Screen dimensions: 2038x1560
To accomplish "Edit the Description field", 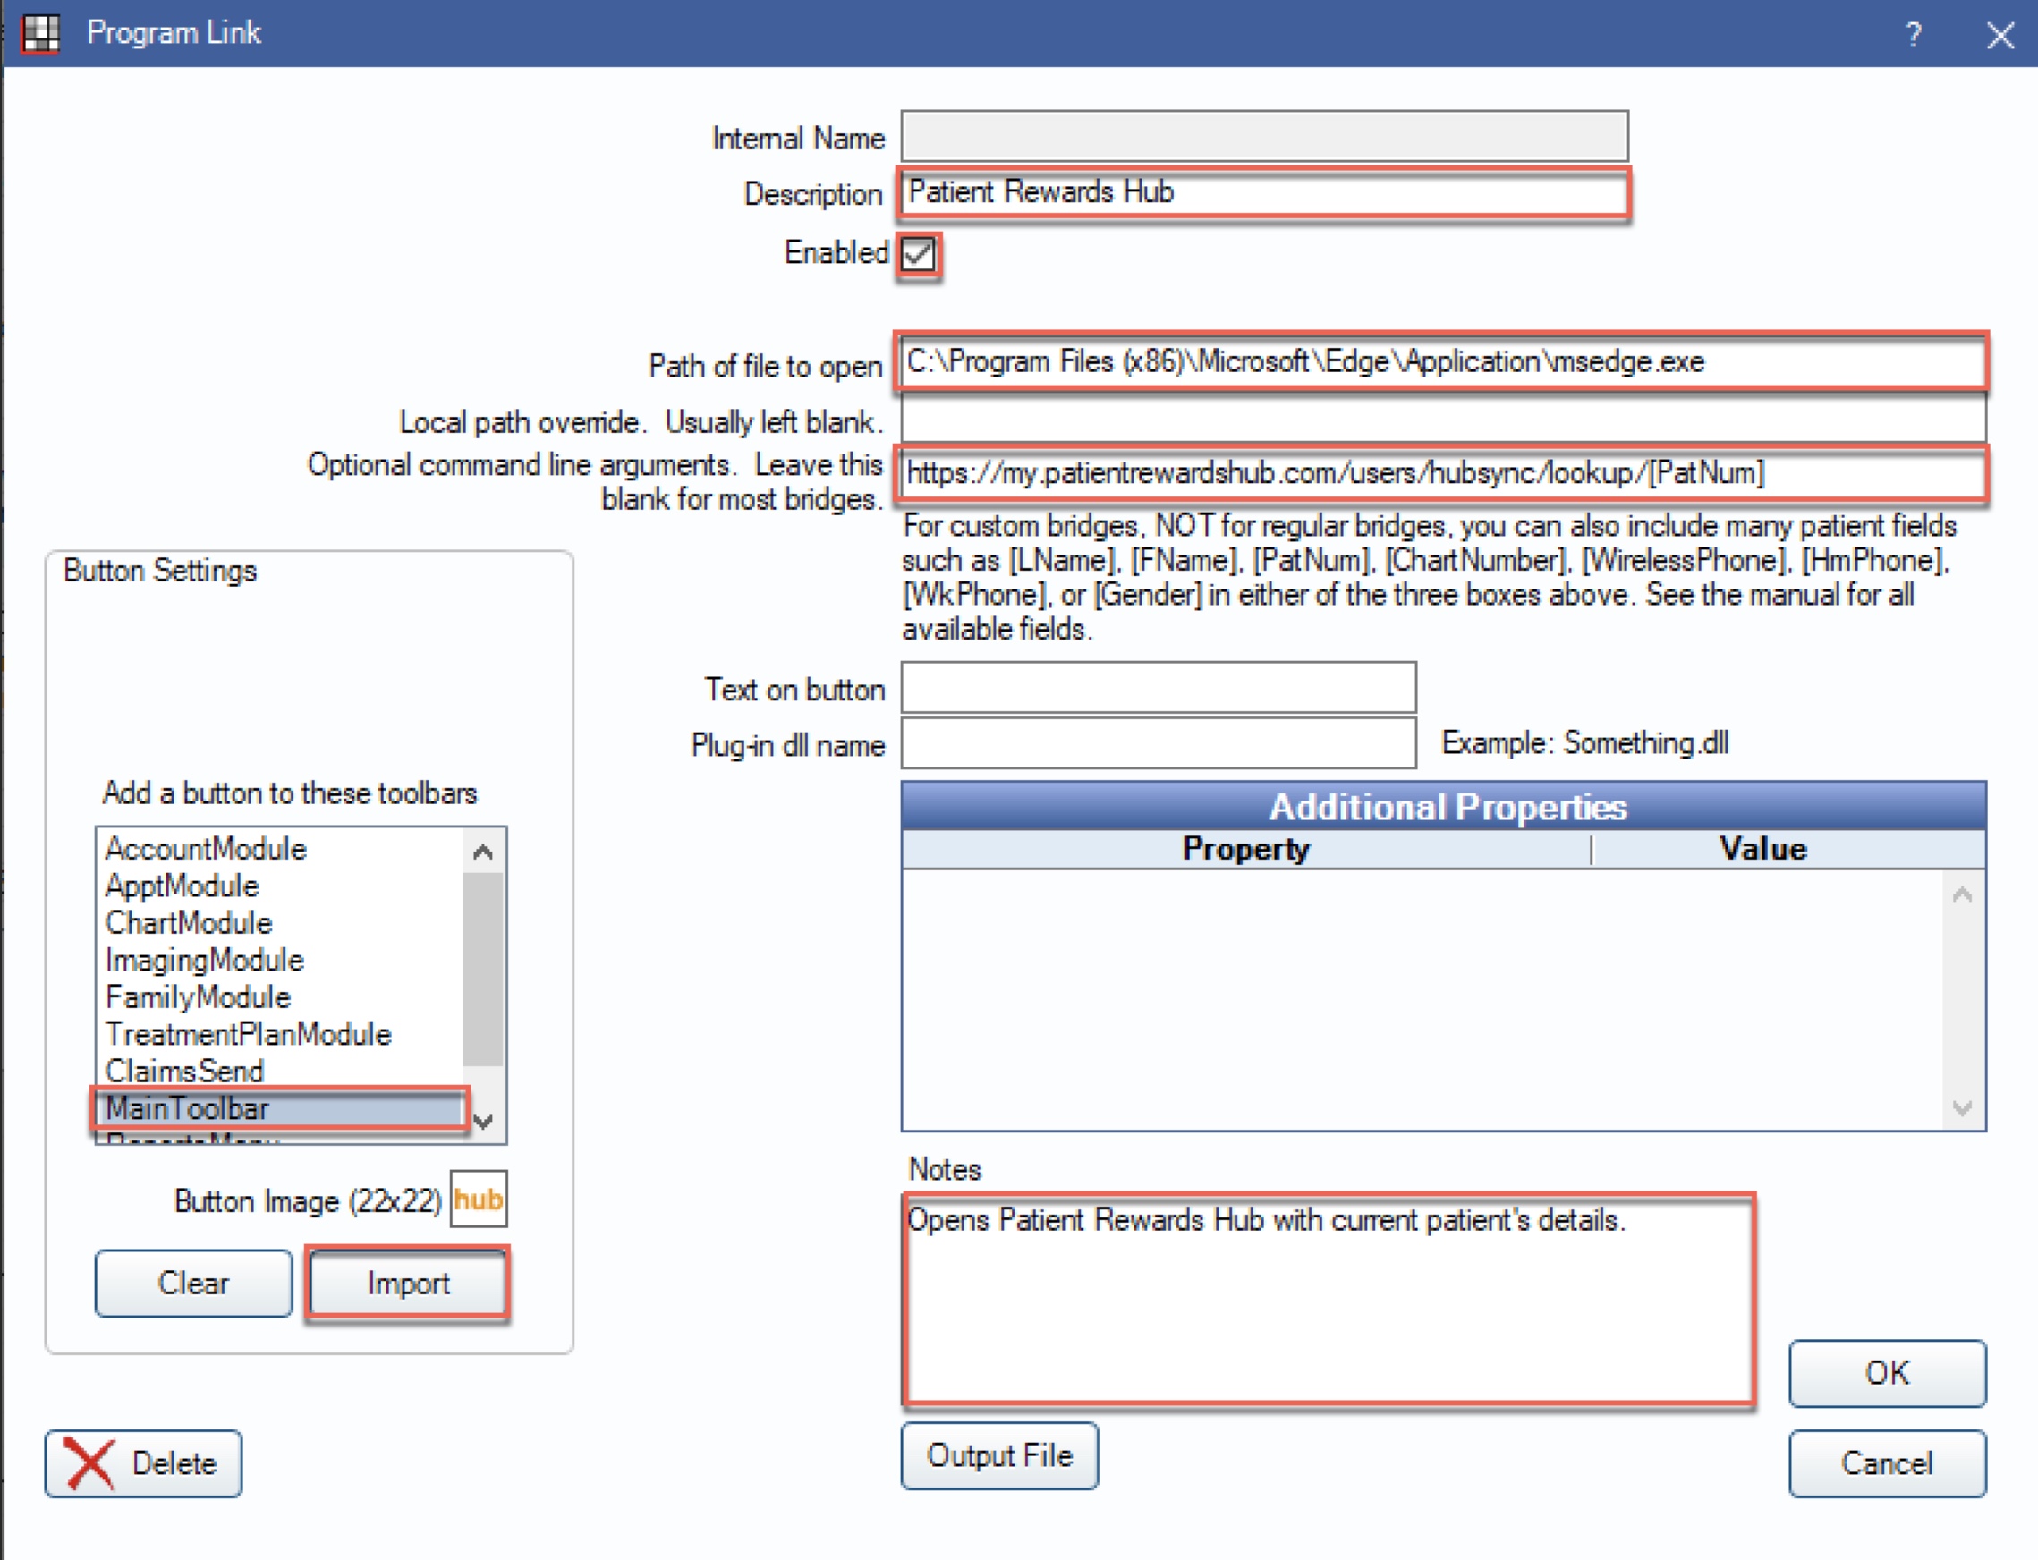I will coord(1263,193).
